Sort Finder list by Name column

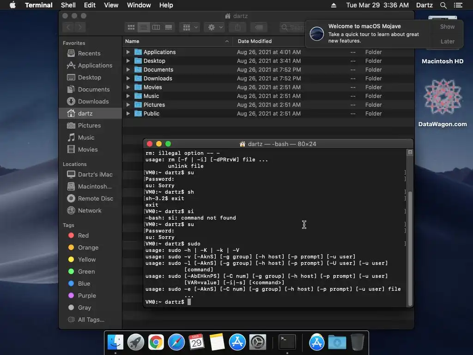[177, 41]
